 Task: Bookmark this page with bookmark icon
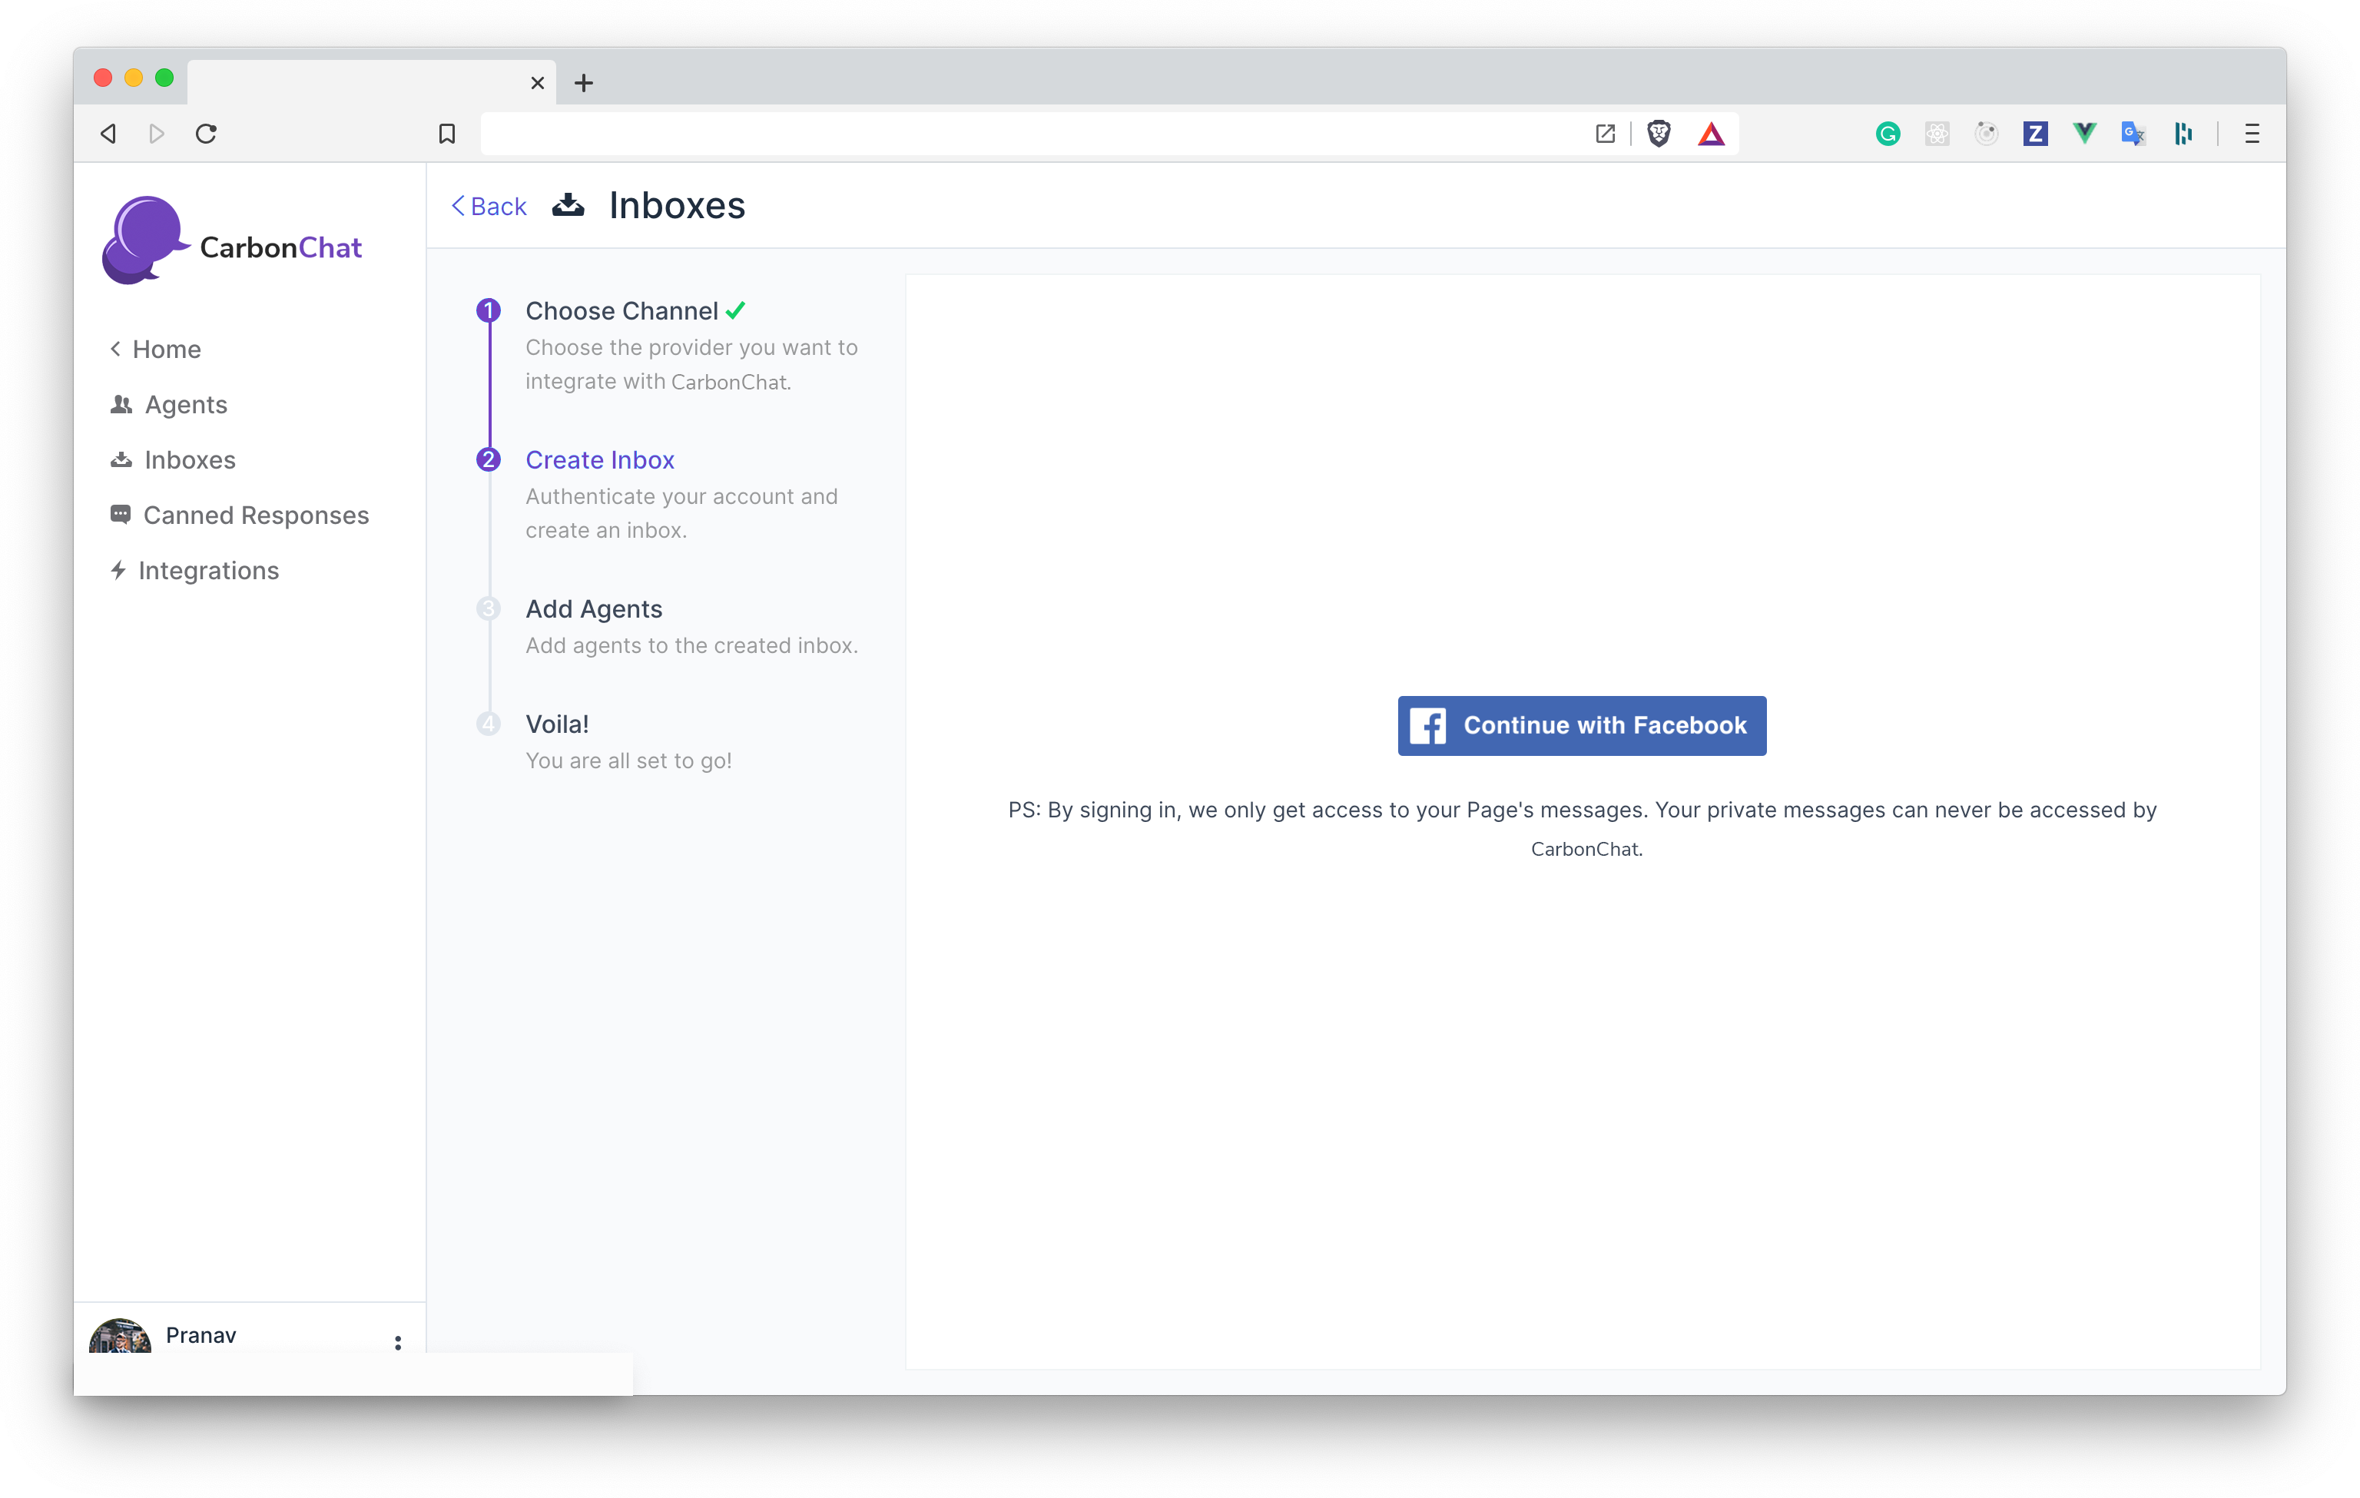pos(447,134)
